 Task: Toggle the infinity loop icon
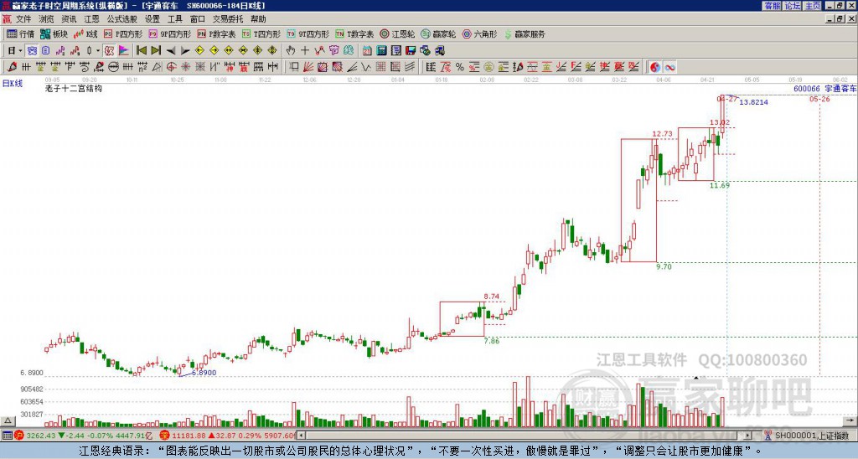click(x=669, y=67)
